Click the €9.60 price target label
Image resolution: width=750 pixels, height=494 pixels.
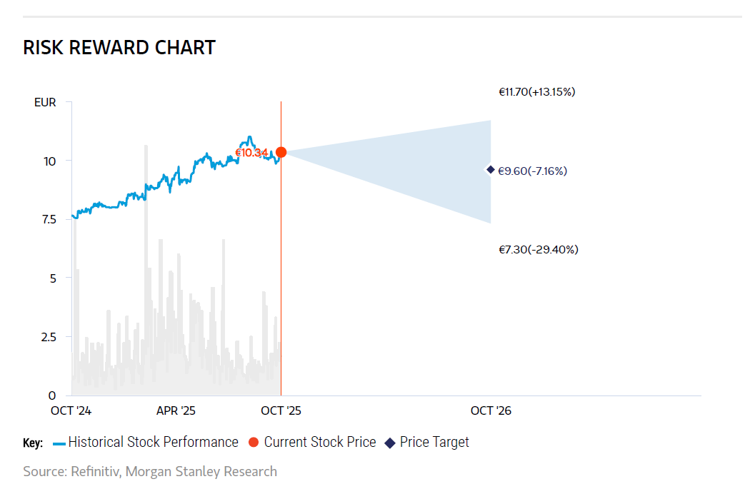click(532, 171)
